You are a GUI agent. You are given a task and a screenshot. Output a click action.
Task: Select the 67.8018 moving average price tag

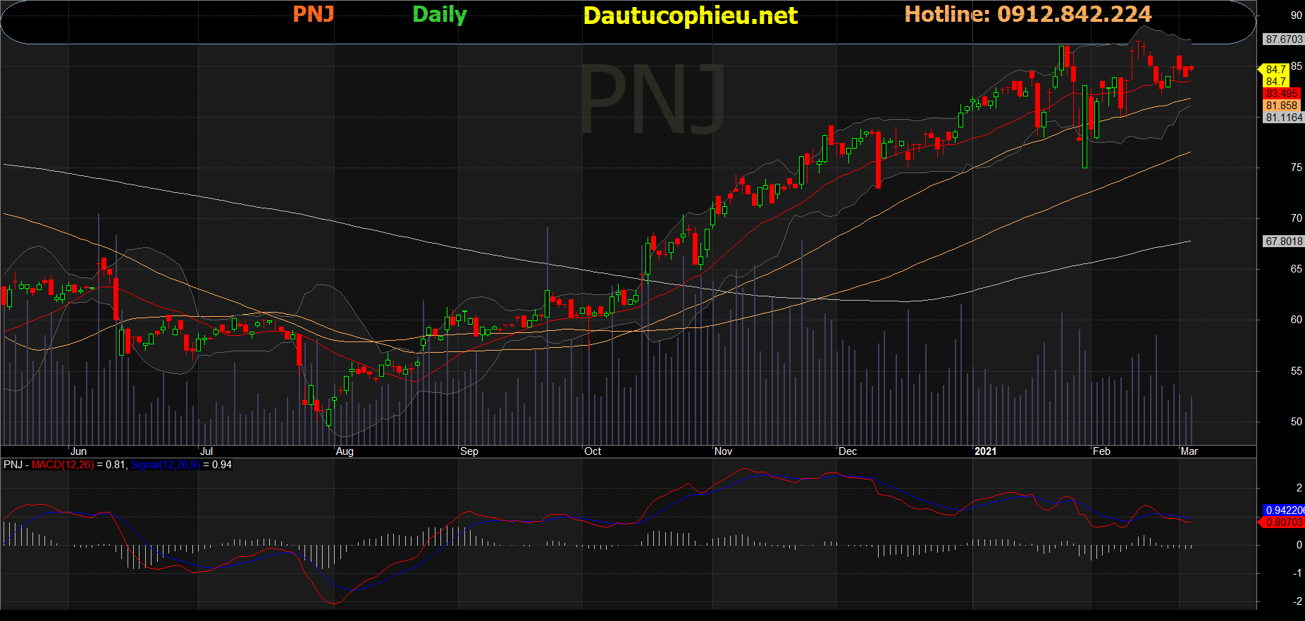point(1283,241)
